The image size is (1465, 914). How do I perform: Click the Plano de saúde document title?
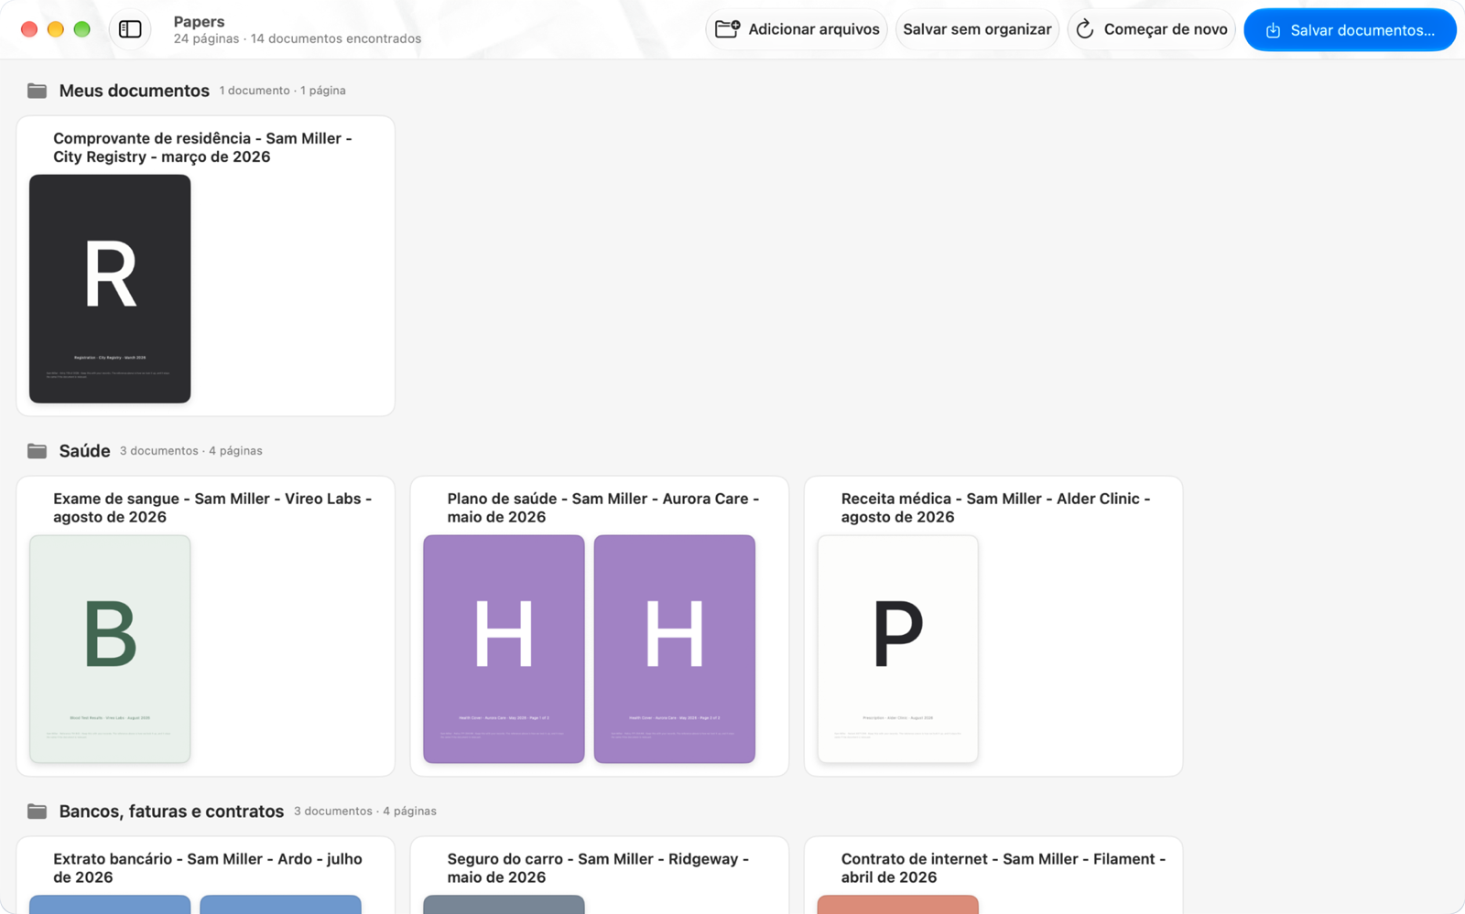(603, 508)
